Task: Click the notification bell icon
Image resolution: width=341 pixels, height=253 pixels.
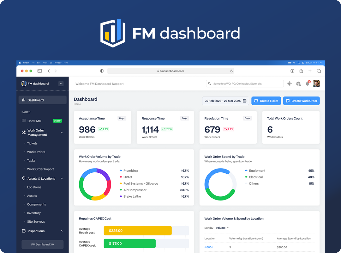Action: pos(307,84)
